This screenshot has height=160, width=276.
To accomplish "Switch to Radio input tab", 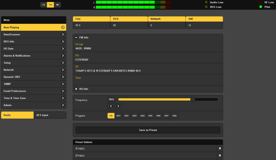I will point(17,115).
